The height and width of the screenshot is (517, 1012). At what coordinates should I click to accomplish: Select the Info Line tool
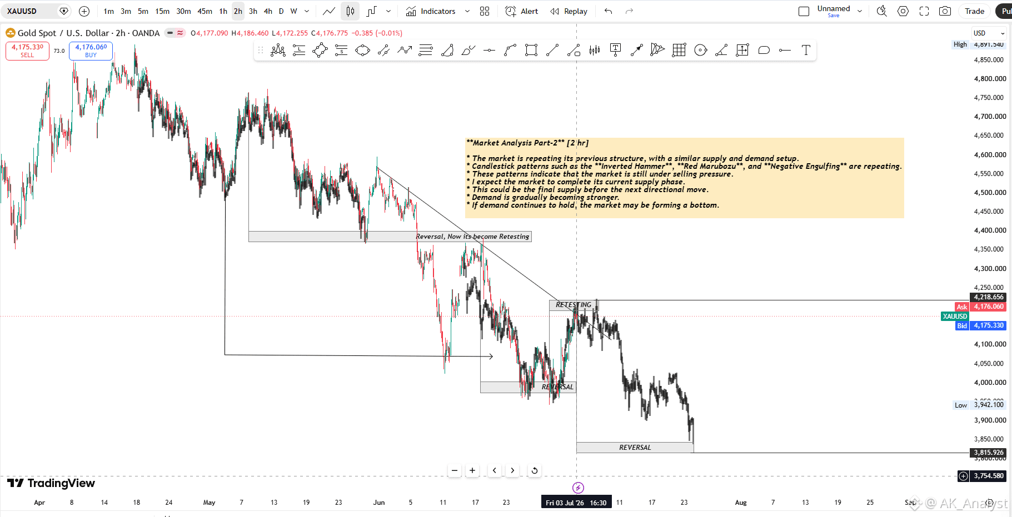(x=574, y=51)
